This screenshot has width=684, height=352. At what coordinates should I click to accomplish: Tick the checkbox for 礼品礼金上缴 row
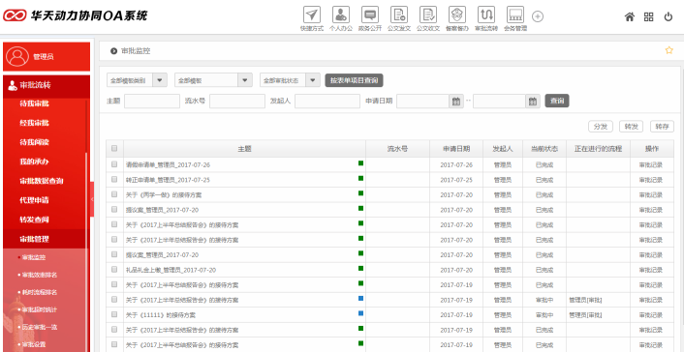[x=114, y=269]
